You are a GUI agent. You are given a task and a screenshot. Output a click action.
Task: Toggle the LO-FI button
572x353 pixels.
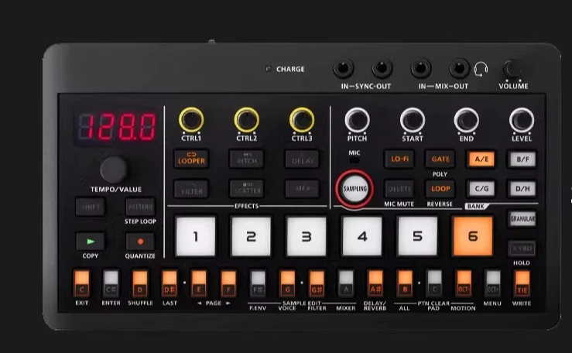pos(399,159)
